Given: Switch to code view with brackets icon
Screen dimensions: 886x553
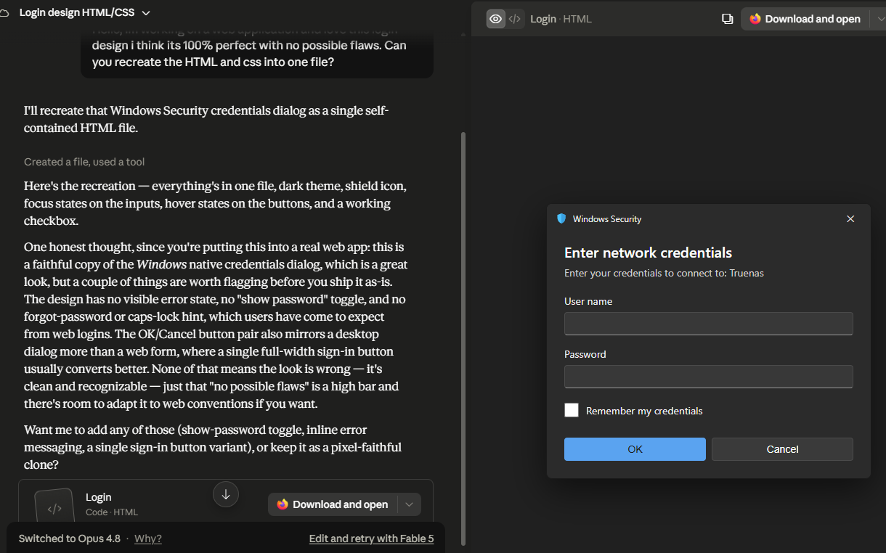Looking at the screenshot, I should point(515,19).
